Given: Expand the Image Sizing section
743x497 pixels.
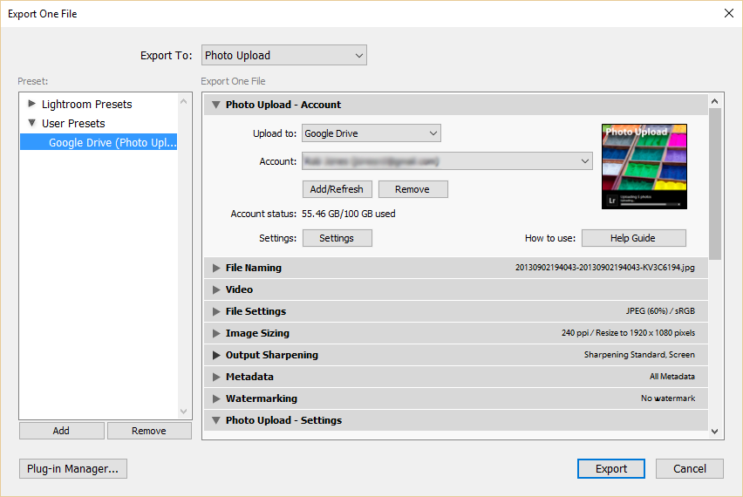Looking at the screenshot, I should click(x=216, y=333).
